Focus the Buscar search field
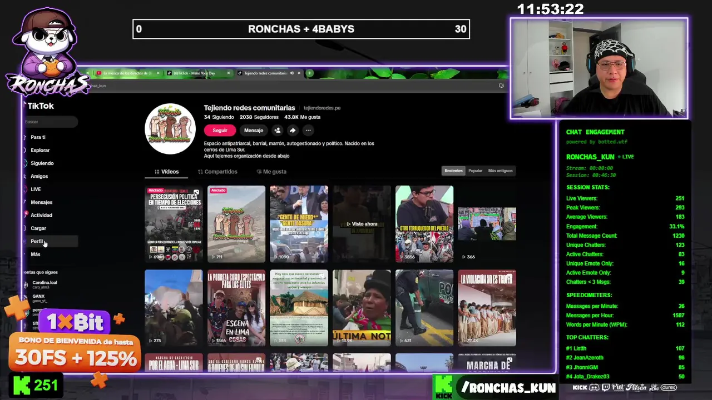712x400 pixels. pos(50,122)
